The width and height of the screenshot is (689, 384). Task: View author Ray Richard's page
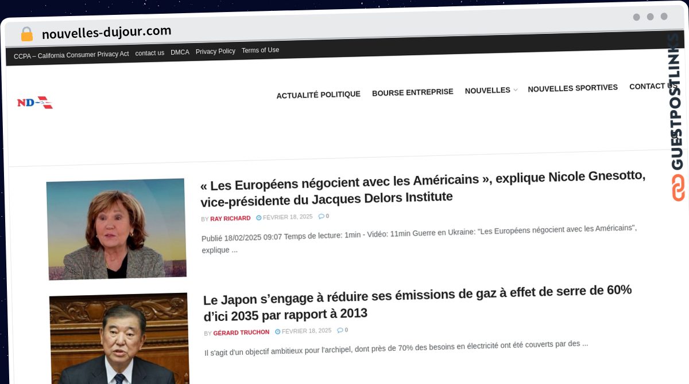point(230,218)
